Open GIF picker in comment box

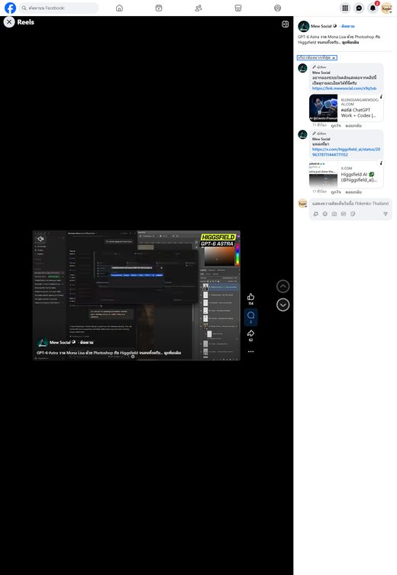coord(343,214)
